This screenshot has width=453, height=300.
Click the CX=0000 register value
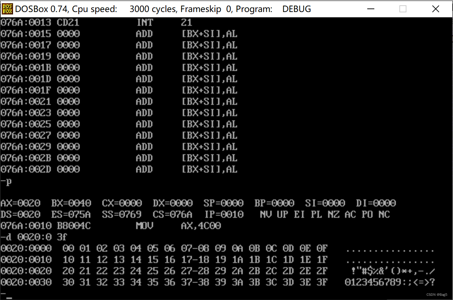(122, 203)
